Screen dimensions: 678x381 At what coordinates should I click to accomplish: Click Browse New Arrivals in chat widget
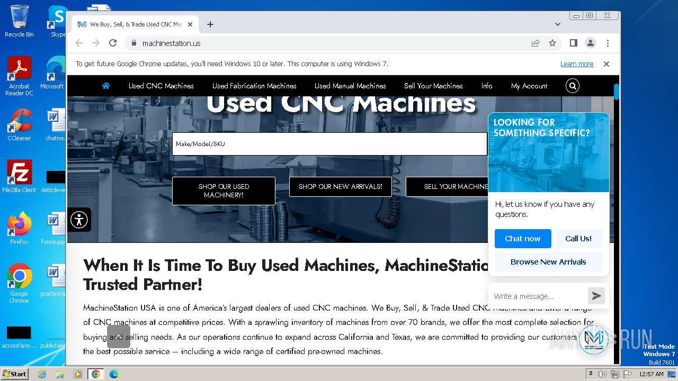coord(548,262)
